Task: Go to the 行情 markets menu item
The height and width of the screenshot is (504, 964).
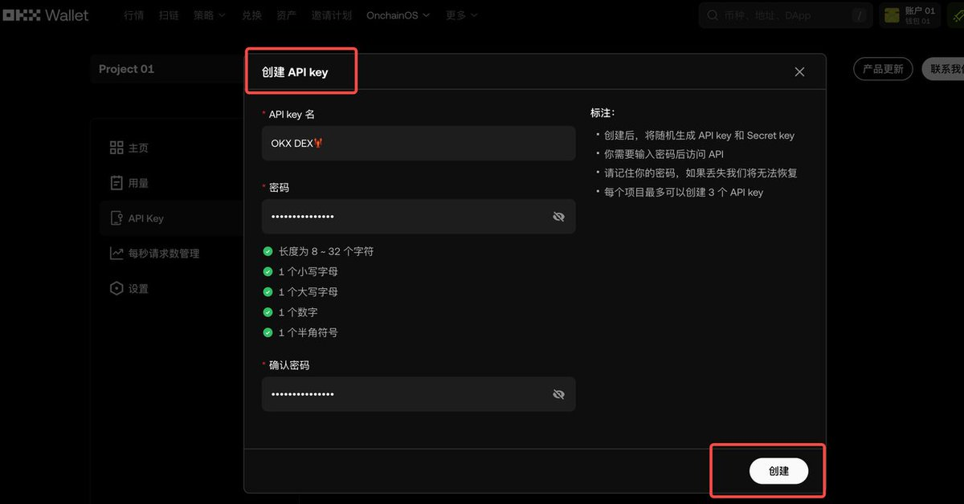Action: click(x=133, y=14)
